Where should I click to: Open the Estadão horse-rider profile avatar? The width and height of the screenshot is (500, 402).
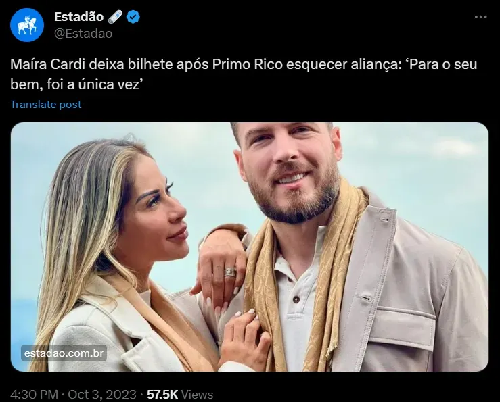[27, 25]
